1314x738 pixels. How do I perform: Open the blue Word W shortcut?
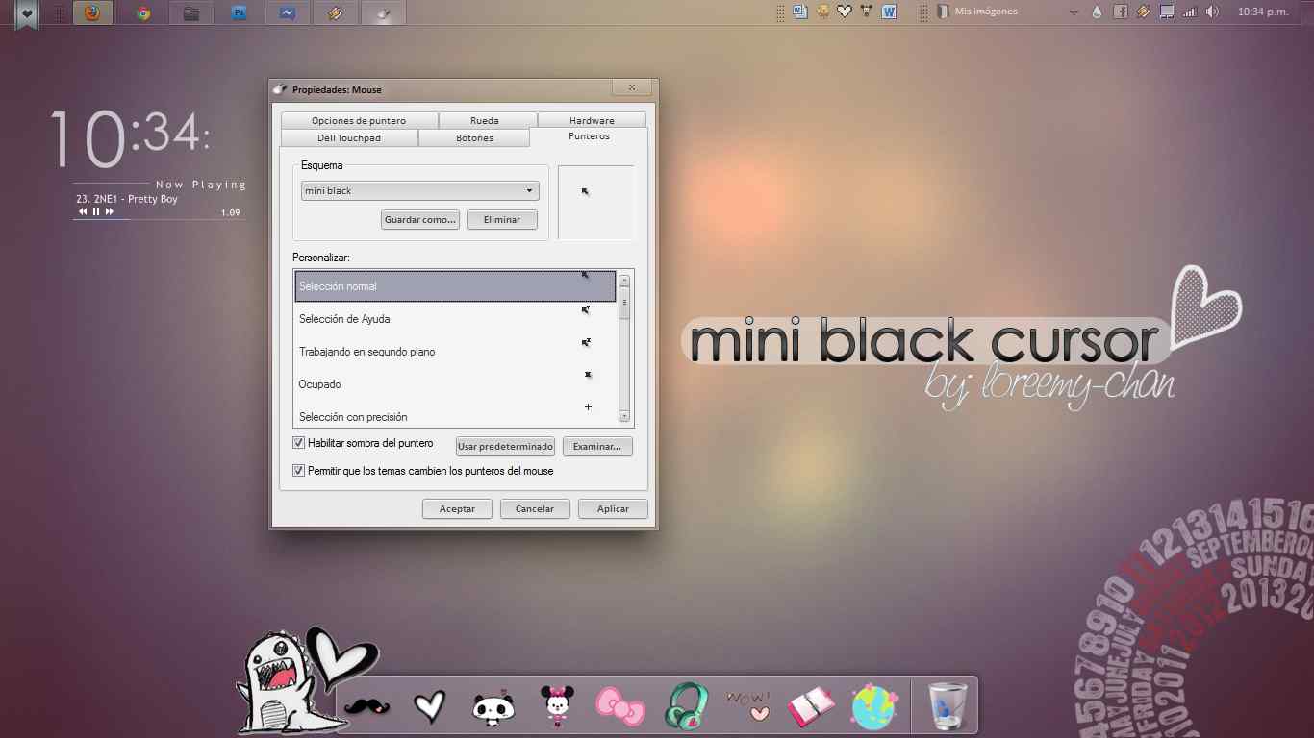[x=889, y=12]
